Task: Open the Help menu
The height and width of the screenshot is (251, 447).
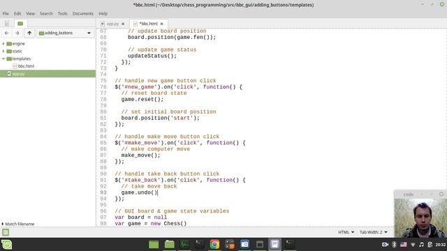Action: point(103,13)
